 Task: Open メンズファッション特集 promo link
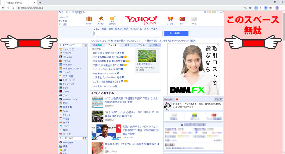click(115, 41)
